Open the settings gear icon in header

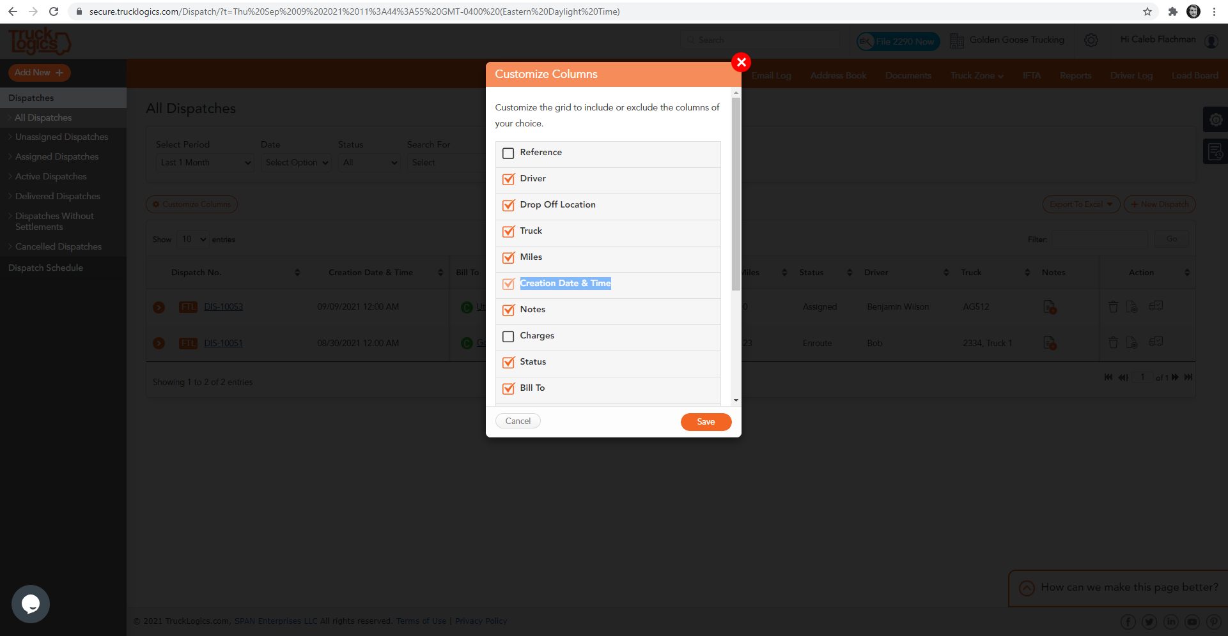(x=1091, y=40)
